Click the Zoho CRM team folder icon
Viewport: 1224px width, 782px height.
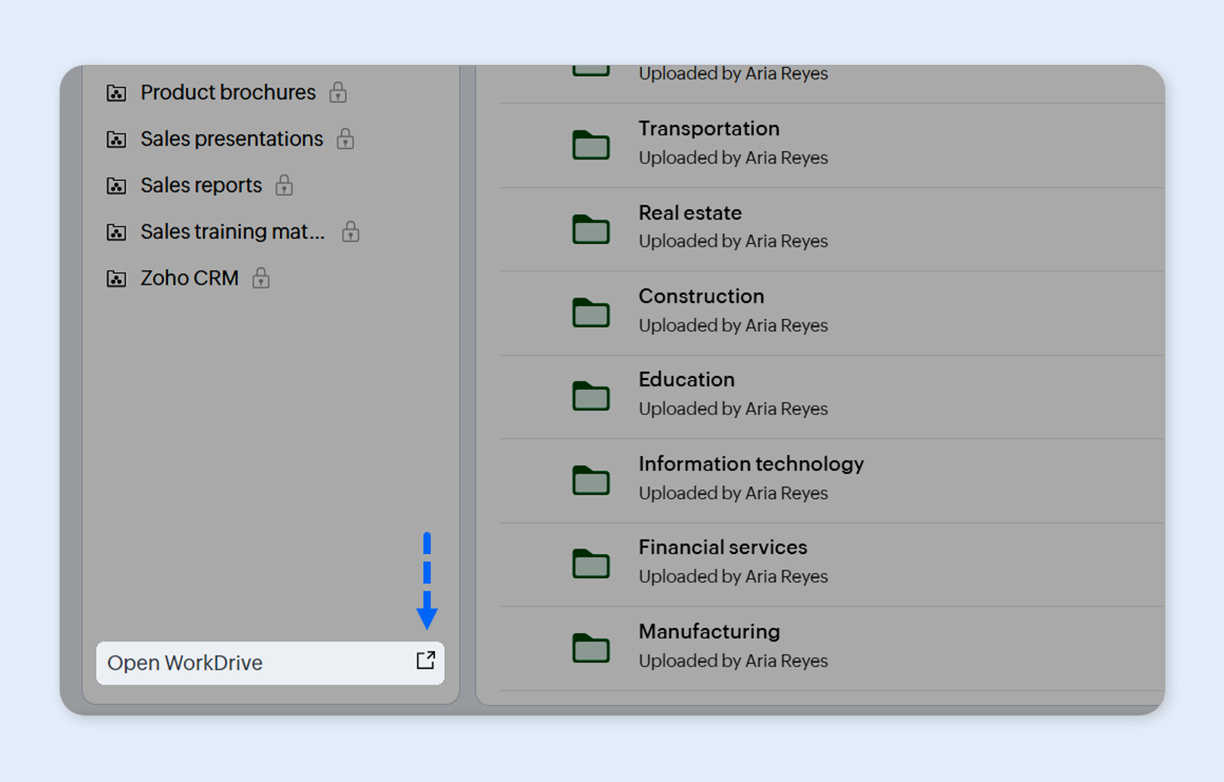point(116,278)
